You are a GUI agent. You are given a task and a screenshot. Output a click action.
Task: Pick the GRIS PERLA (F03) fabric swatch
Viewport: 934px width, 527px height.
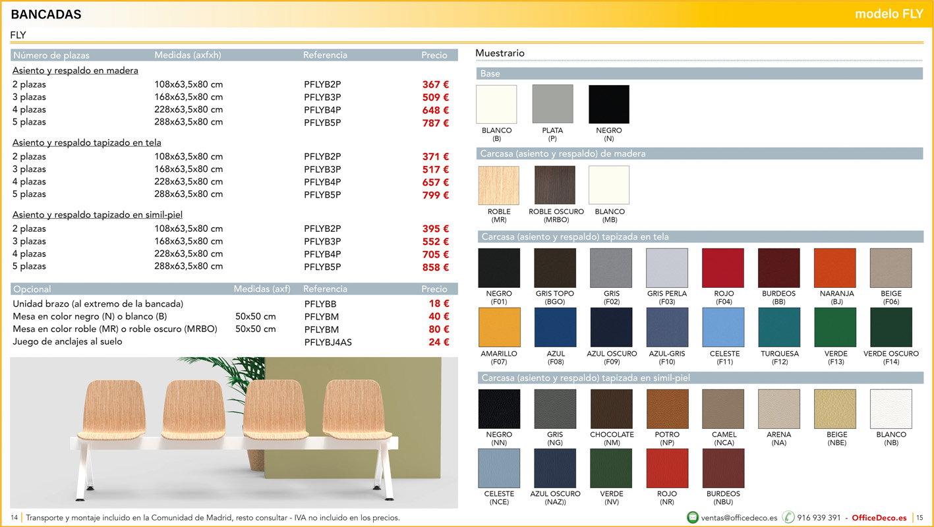pos(667,268)
